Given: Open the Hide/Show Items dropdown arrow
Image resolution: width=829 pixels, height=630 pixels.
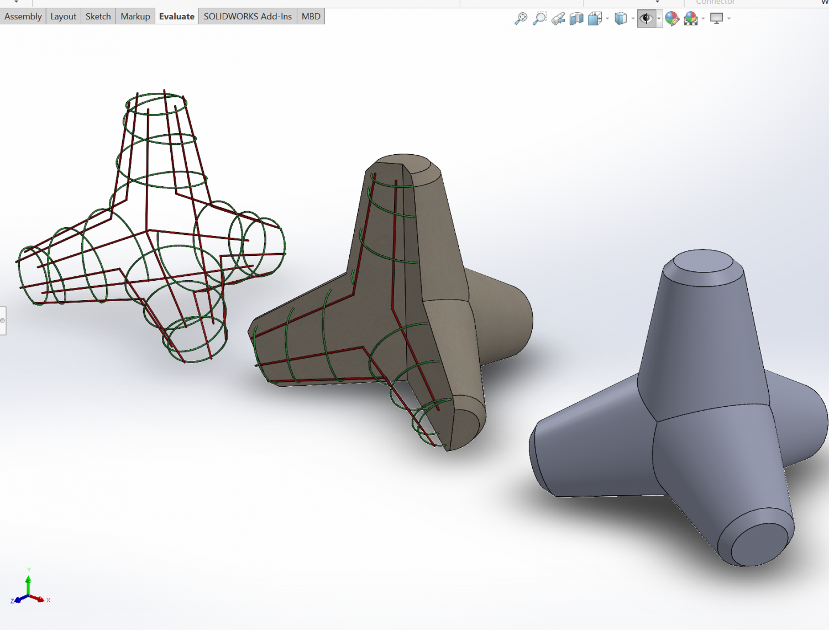Looking at the screenshot, I should click(658, 18).
